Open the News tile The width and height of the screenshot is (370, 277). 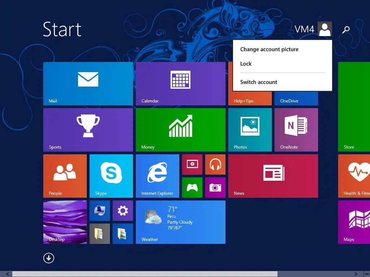click(273, 176)
